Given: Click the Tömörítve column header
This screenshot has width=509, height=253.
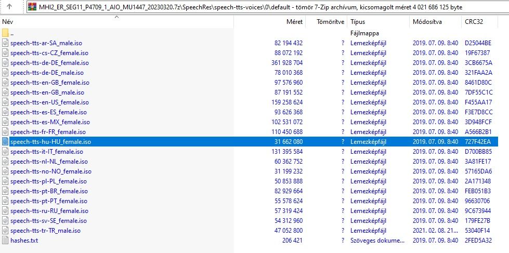Looking at the screenshot, I should pos(332,22).
